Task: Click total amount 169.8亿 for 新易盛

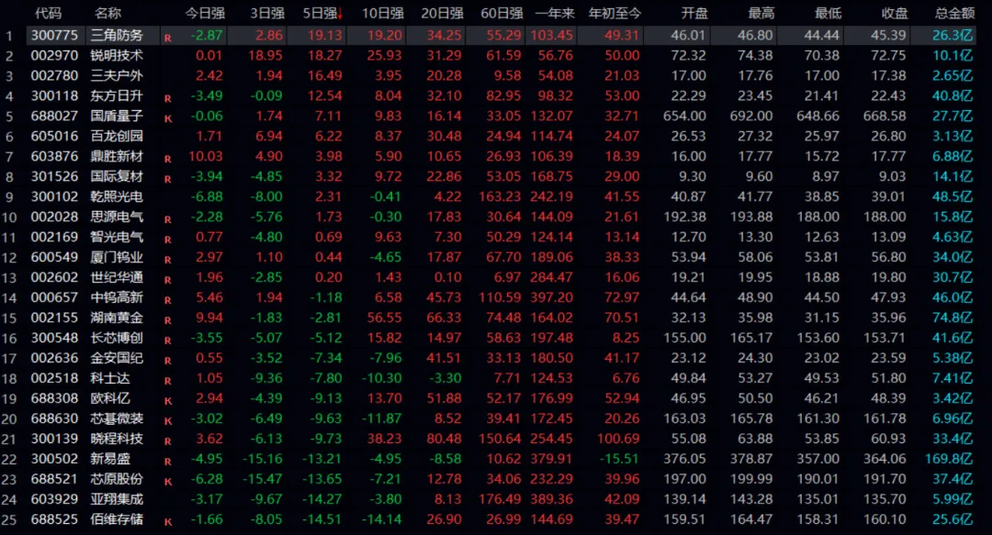Action: pos(949,459)
